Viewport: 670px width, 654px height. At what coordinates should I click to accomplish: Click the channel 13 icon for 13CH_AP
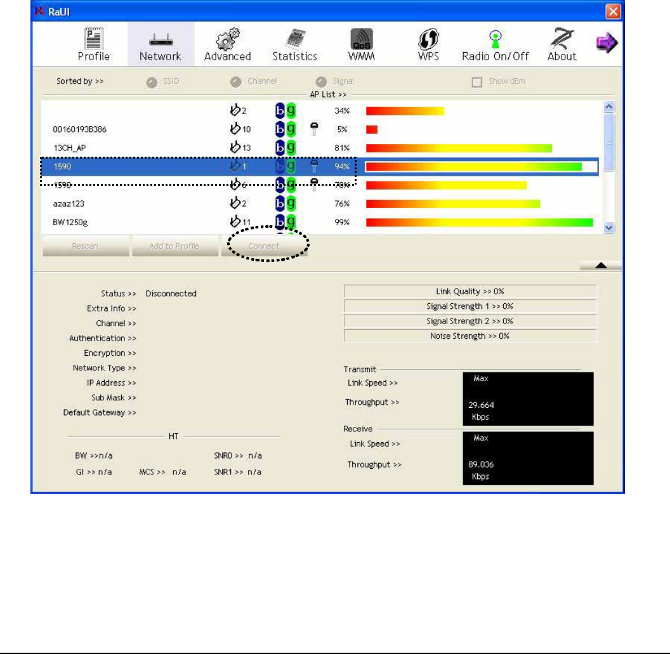(x=235, y=147)
